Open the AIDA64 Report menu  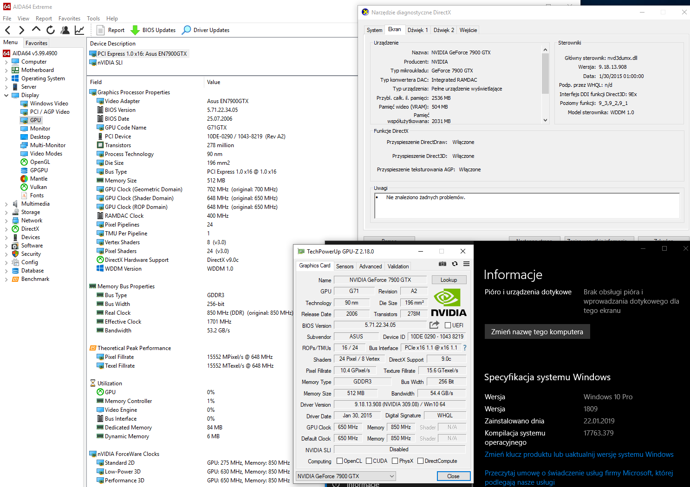click(44, 19)
